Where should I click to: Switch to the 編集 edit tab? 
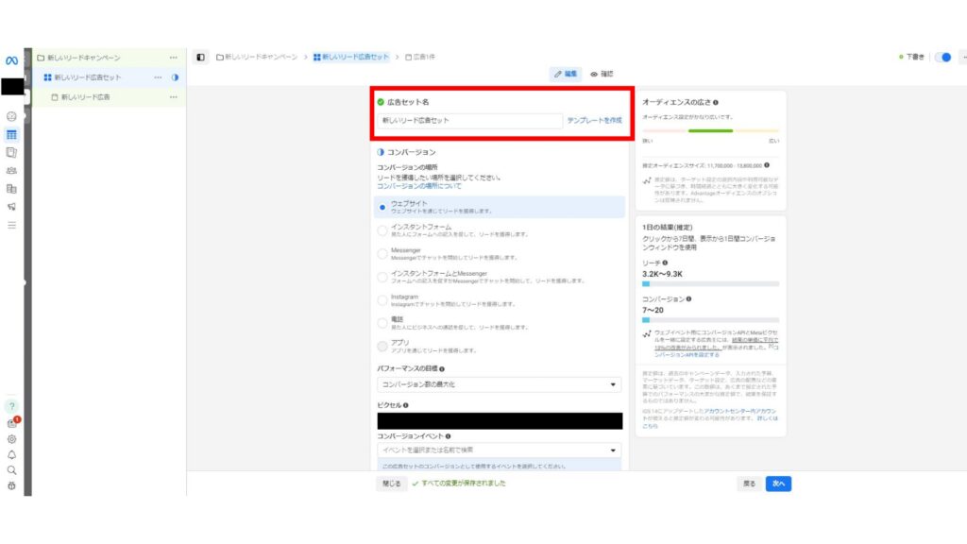tap(564, 71)
